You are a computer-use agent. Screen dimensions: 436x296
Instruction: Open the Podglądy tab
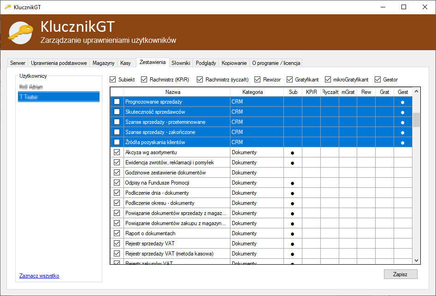click(206, 63)
